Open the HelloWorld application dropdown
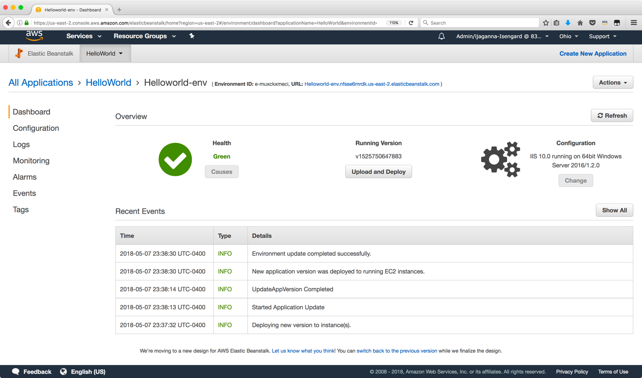642x378 pixels. tap(105, 53)
